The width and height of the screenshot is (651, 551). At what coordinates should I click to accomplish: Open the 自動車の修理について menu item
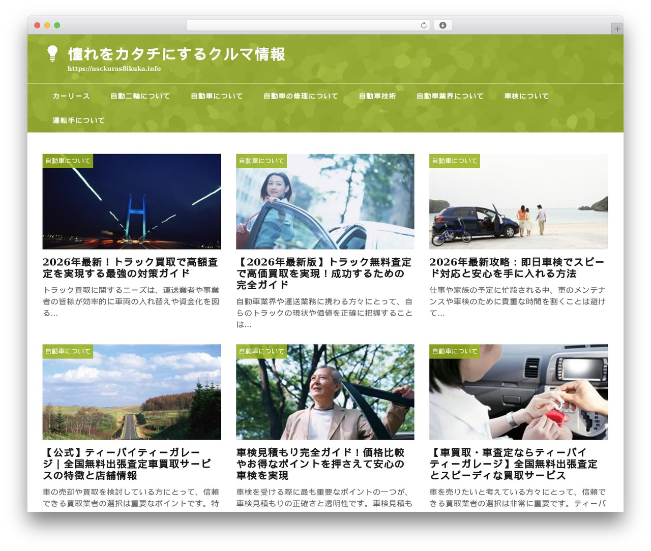301,96
